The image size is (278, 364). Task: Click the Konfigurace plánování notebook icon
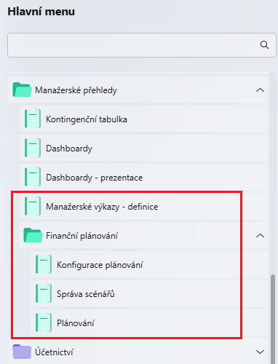point(44,264)
